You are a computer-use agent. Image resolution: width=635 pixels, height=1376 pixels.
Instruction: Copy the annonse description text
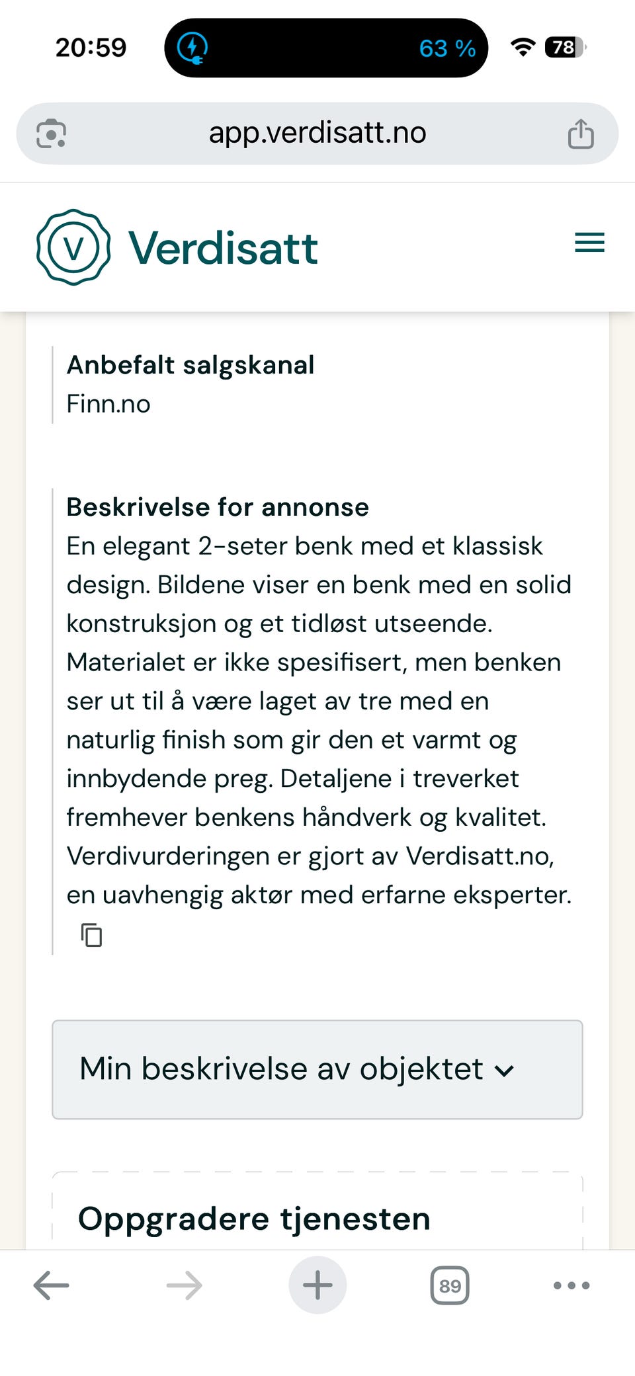click(91, 935)
